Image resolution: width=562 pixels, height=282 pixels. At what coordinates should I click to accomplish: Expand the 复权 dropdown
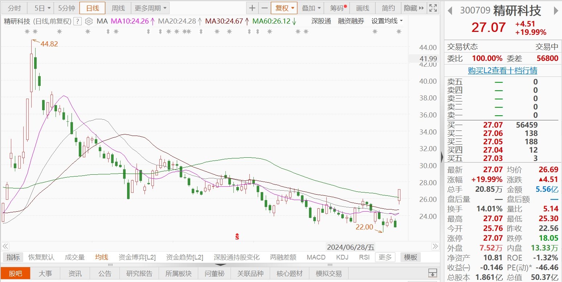click(x=284, y=8)
